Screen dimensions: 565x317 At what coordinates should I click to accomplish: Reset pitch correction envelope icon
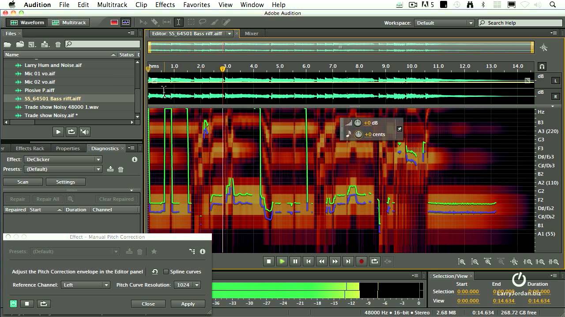155,272
